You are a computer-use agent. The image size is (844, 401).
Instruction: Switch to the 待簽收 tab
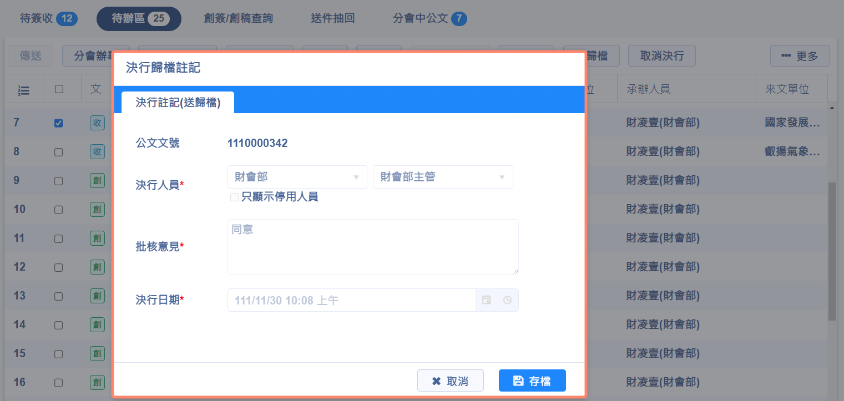48,18
